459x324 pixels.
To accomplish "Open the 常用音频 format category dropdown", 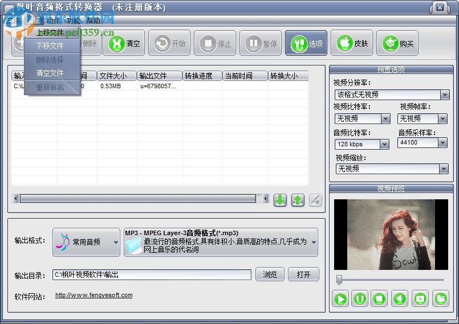I will pos(86,242).
